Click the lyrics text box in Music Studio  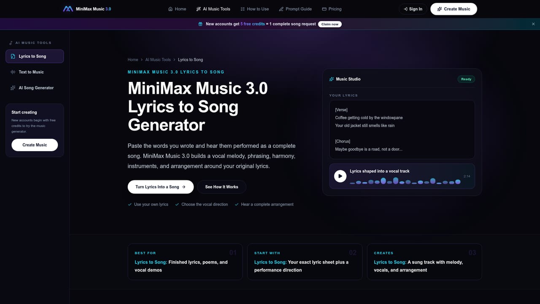402,129
